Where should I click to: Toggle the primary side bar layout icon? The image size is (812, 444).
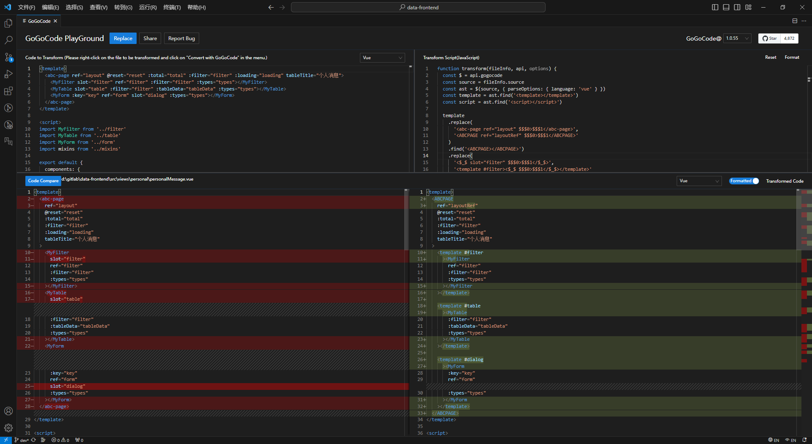[x=715, y=7]
